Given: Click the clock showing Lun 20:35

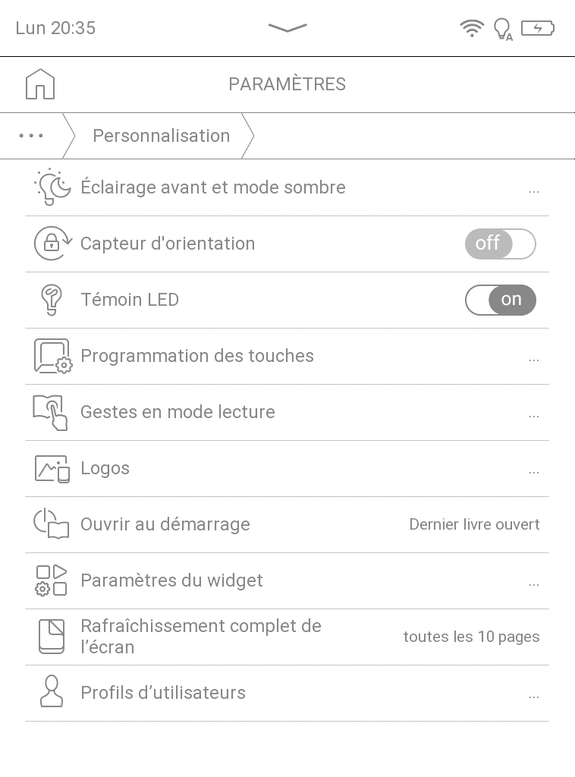Looking at the screenshot, I should click(55, 28).
